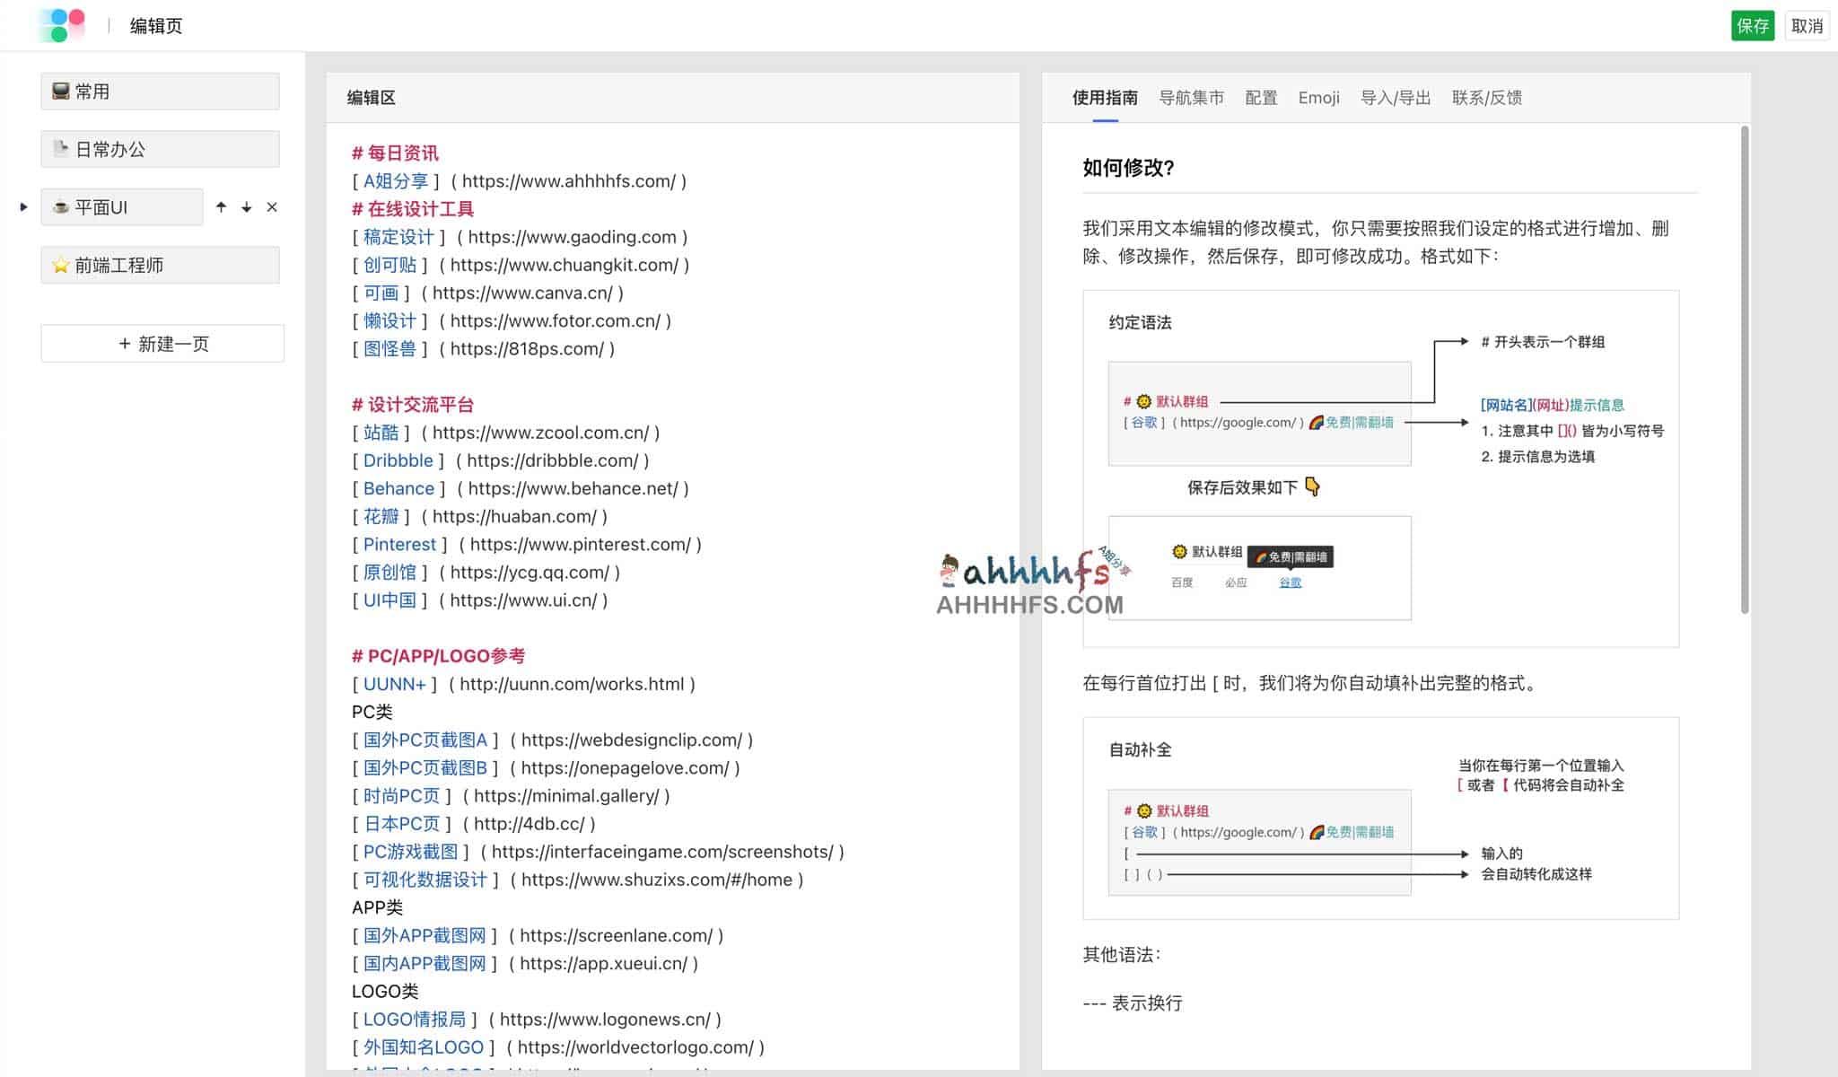
Task: Move 平面UI page up using the up arrow
Action: pyautogui.click(x=219, y=206)
